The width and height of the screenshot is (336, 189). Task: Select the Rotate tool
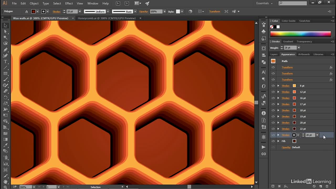tap(5, 97)
